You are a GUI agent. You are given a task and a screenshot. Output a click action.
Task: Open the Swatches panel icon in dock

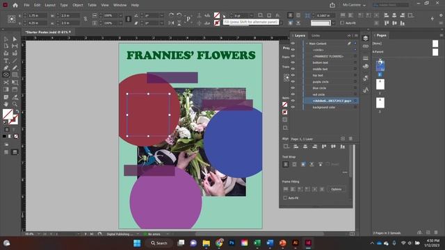point(366,67)
